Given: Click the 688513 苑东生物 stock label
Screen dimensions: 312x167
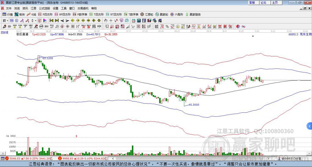Looking at the screenshot, I should point(300,35).
